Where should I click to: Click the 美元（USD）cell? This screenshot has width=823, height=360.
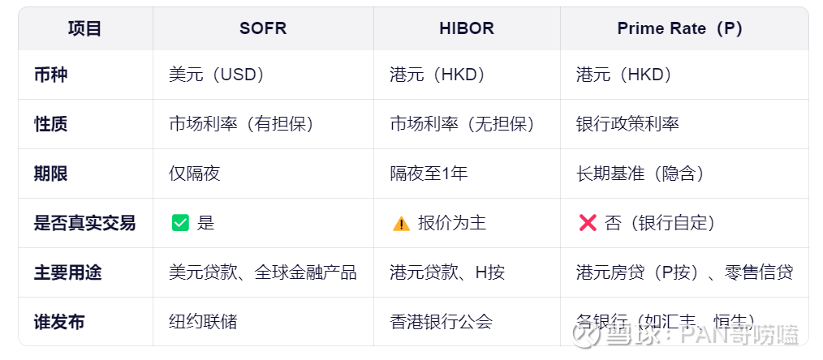tap(218, 75)
